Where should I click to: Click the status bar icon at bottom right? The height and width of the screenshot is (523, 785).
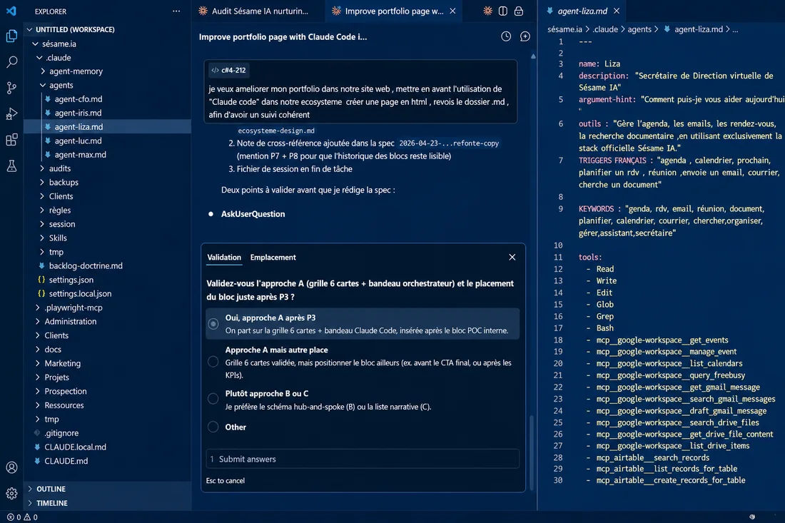pos(752,517)
